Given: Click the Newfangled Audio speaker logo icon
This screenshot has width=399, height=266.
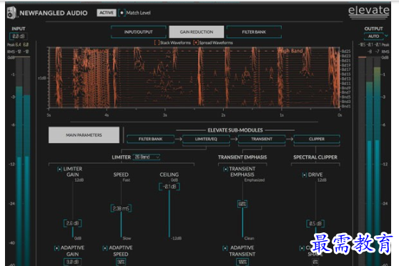Looking at the screenshot, I should pos(11,13).
